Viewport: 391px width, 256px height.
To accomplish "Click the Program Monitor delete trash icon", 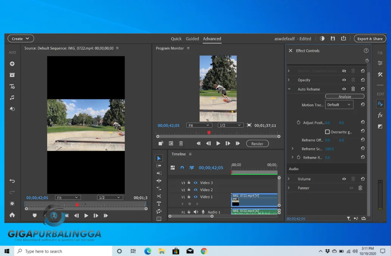I will click(181, 143).
